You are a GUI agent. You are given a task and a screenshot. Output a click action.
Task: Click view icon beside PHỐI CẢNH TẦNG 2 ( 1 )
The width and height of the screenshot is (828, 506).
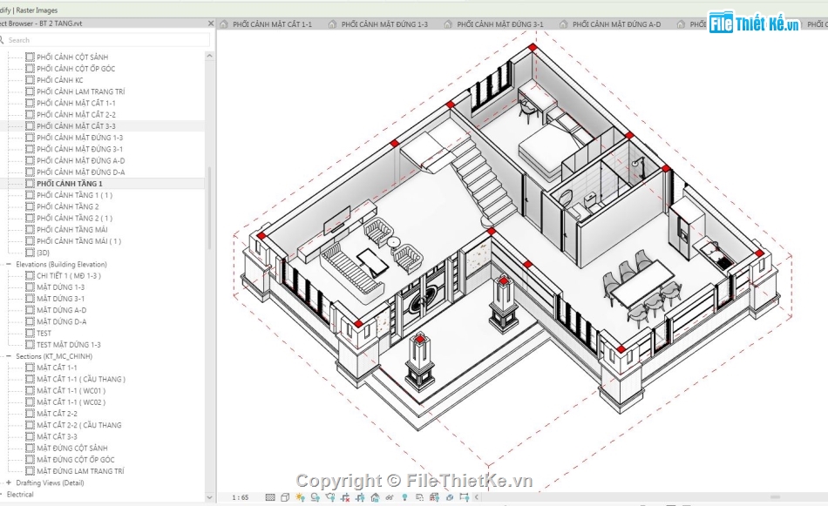coord(31,218)
